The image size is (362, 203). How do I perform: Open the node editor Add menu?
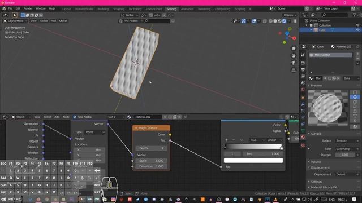tap(57, 117)
